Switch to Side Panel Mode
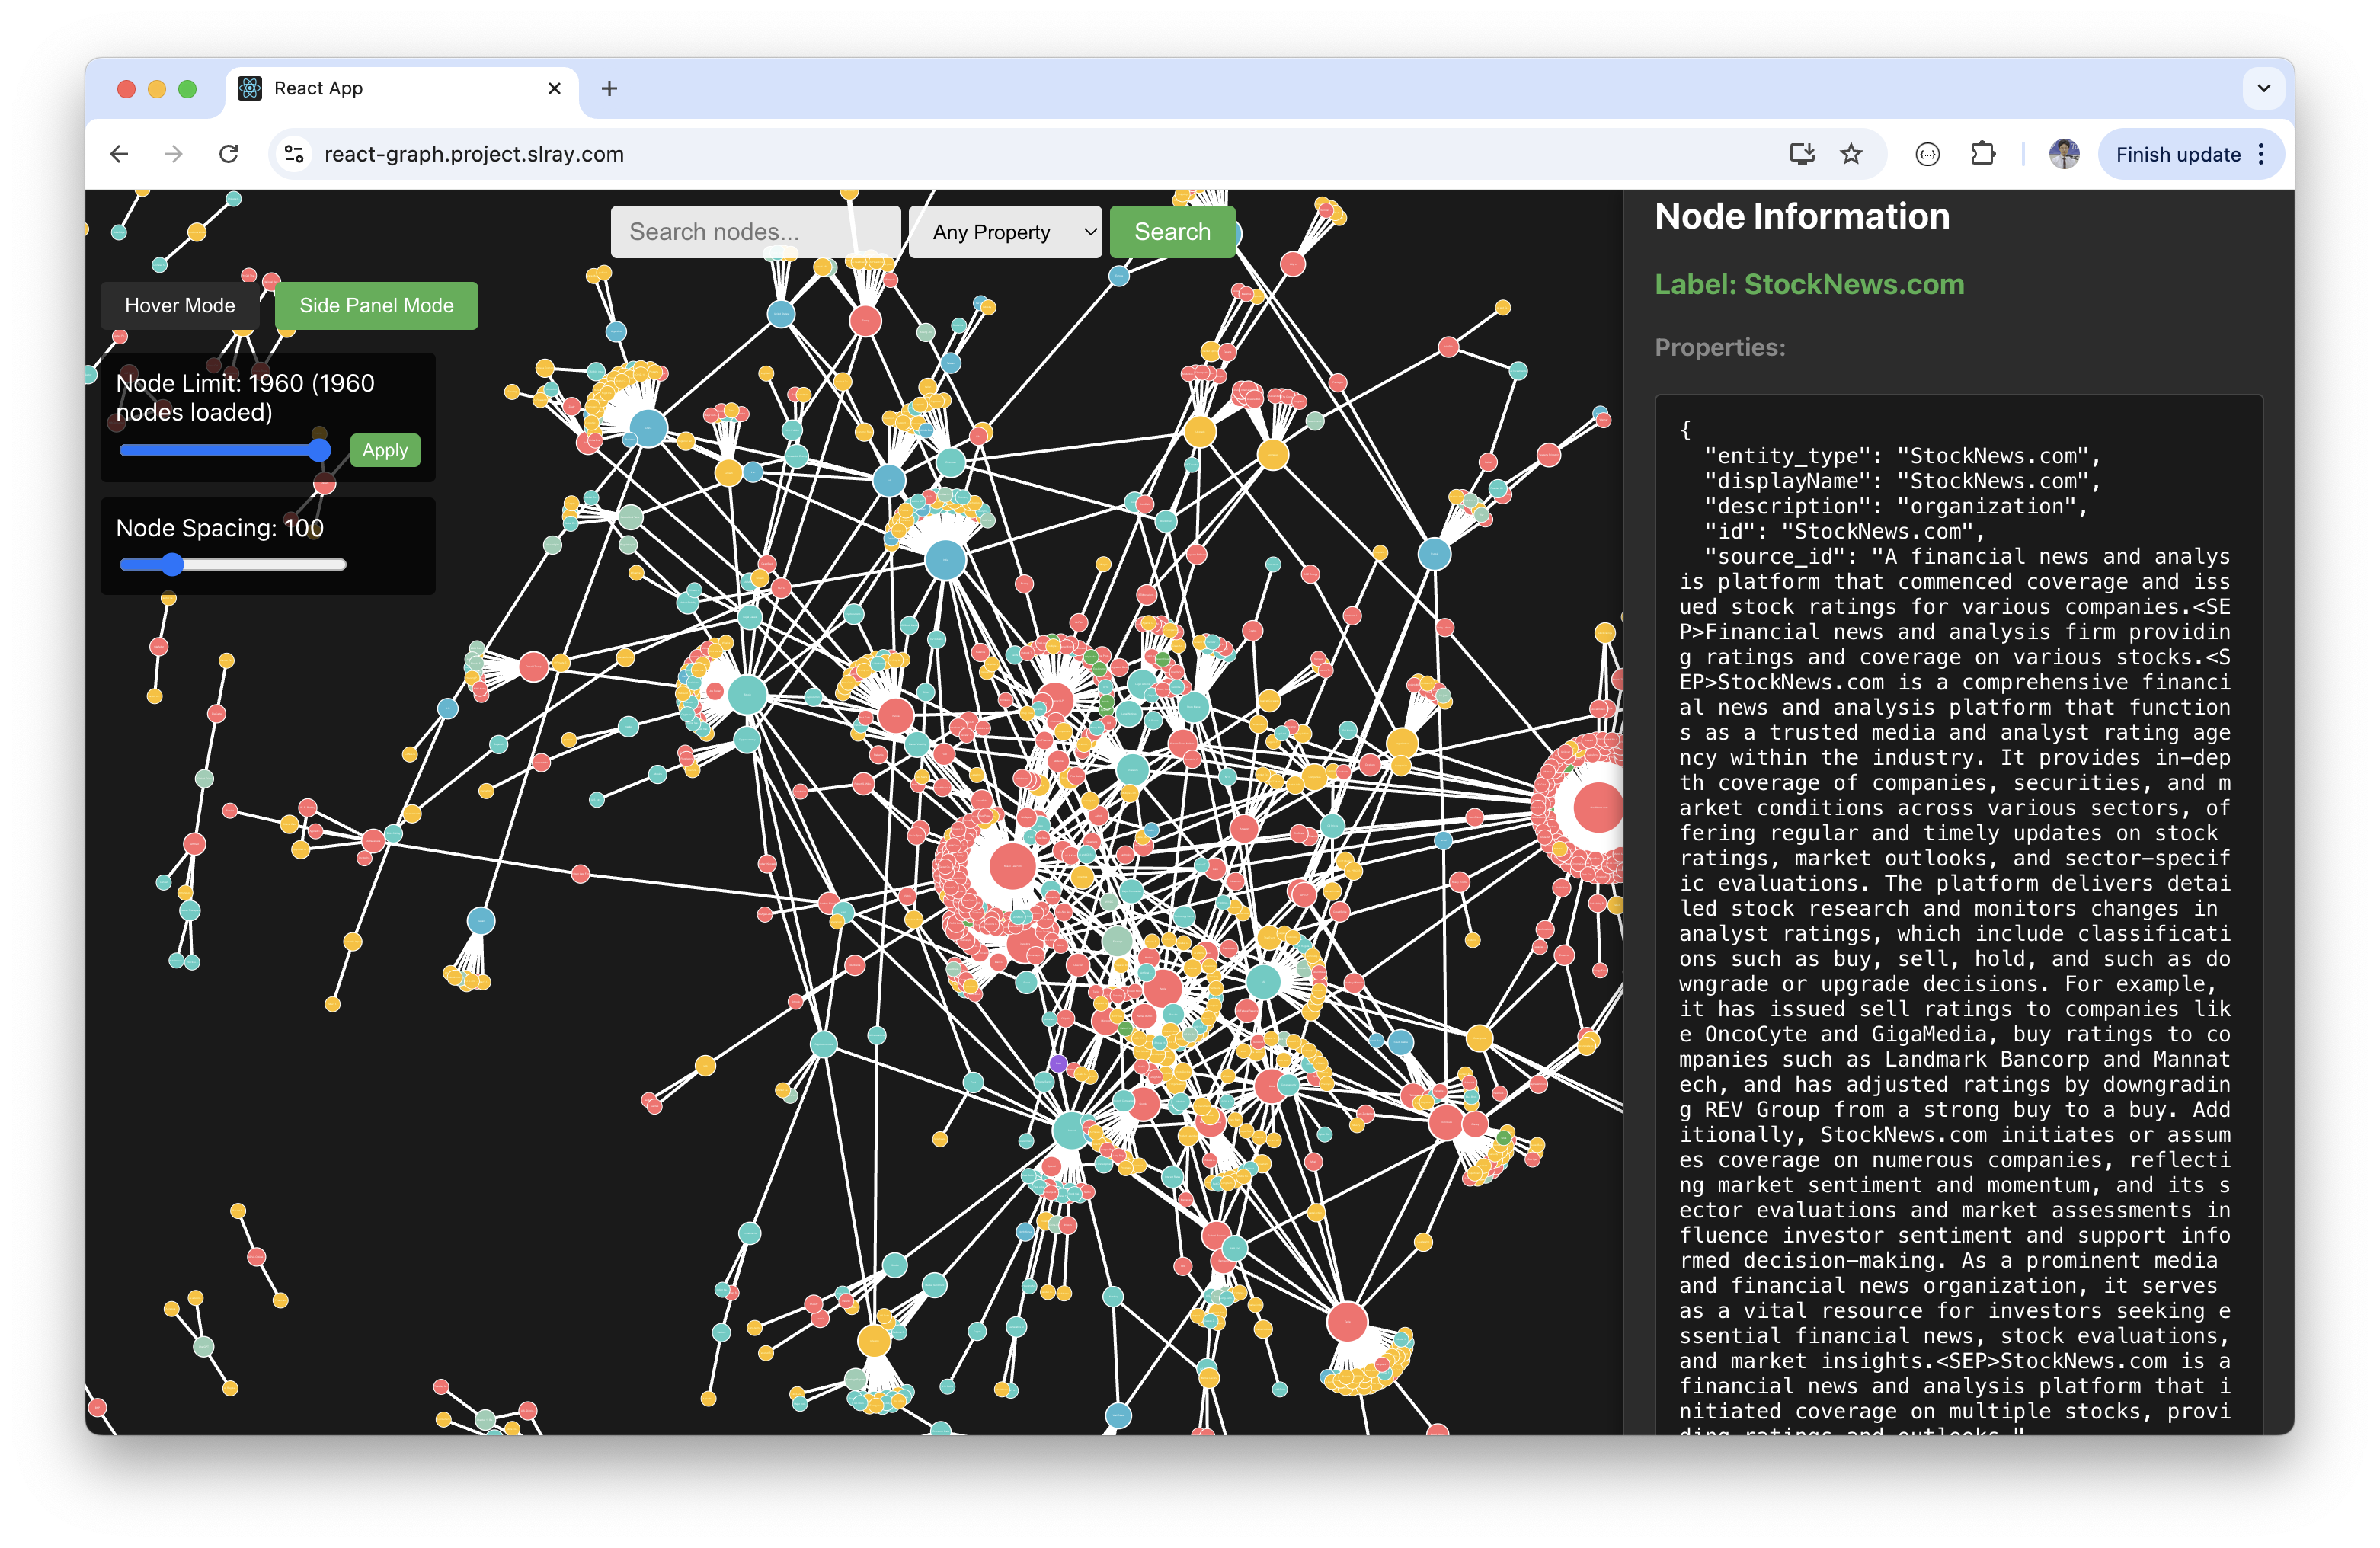This screenshot has height=1548, width=2380. coord(377,305)
